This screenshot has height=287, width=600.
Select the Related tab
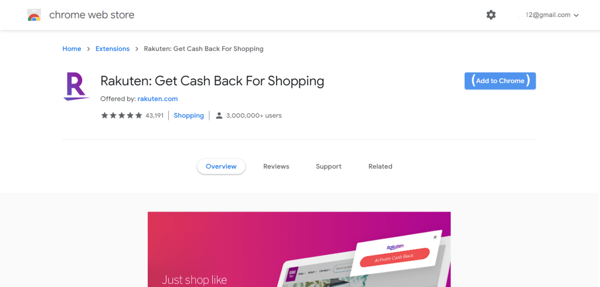[x=380, y=167]
